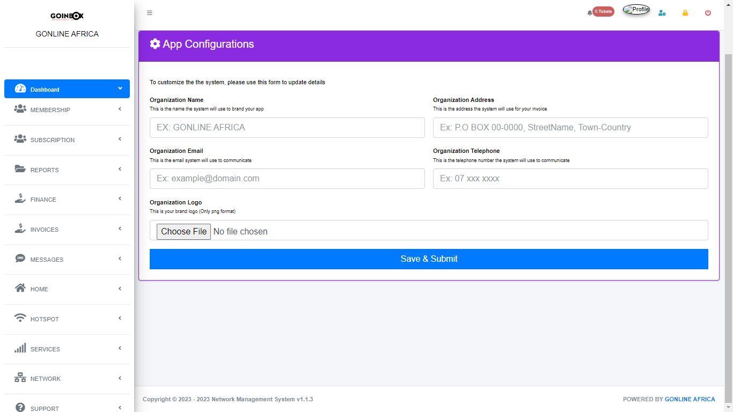This screenshot has width=733, height=412.
Task: Focus the Organization Email input
Action: (287, 179)
